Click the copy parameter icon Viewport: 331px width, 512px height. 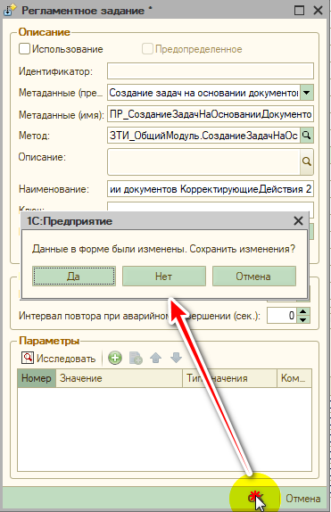[136, 358]
